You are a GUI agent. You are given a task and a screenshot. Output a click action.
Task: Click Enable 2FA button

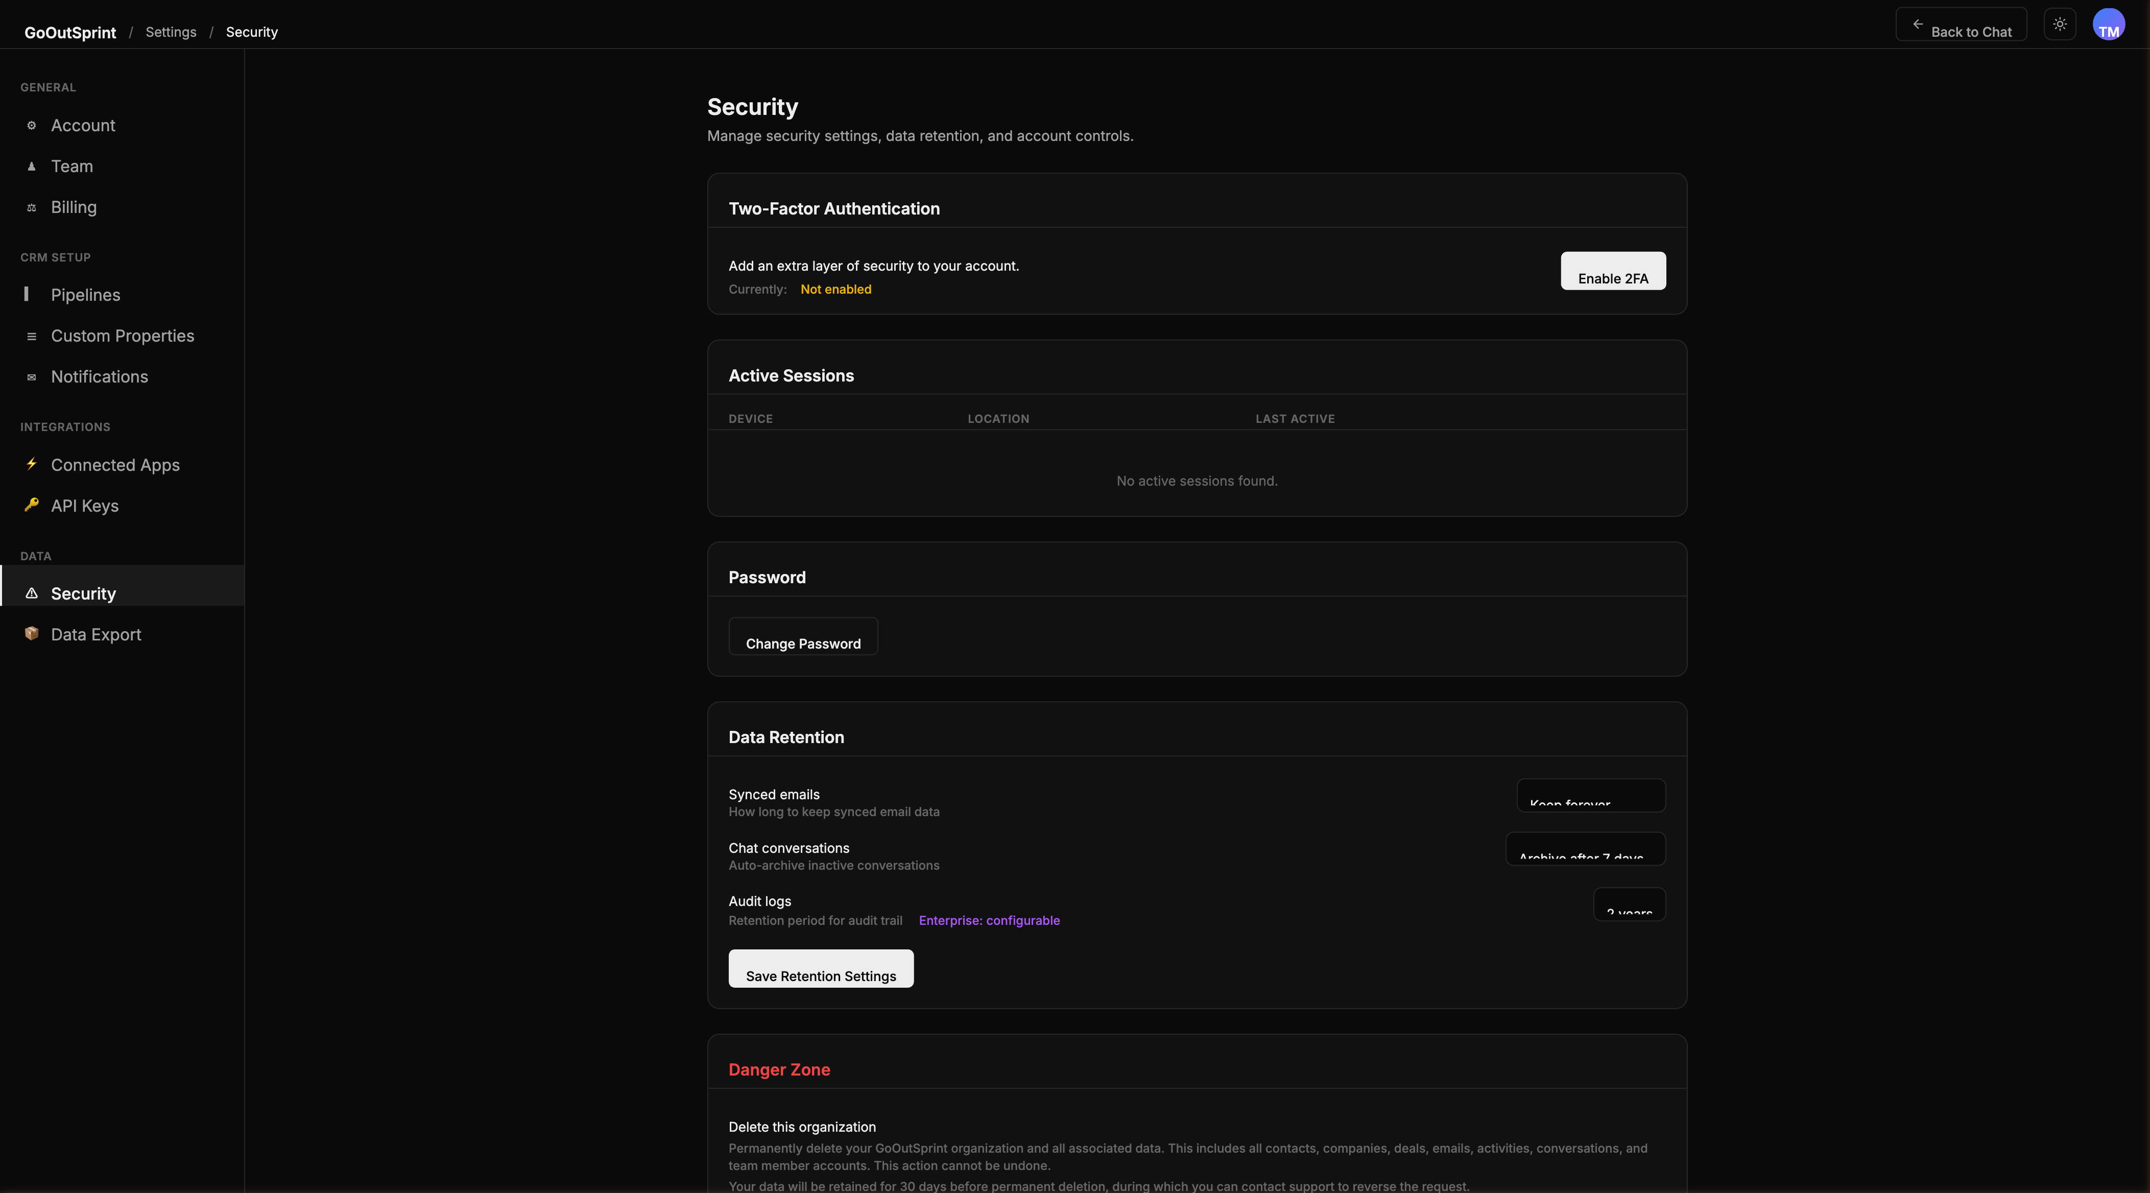pos(1613,271)
